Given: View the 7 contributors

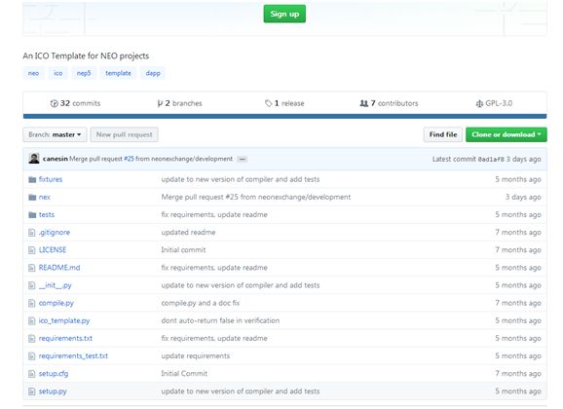Looking at the screenshot, I should (x=389, y=103).
